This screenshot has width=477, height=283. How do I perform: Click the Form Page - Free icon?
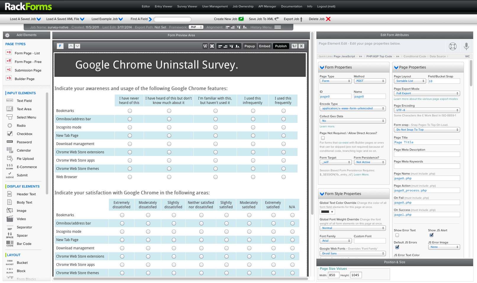9,61
